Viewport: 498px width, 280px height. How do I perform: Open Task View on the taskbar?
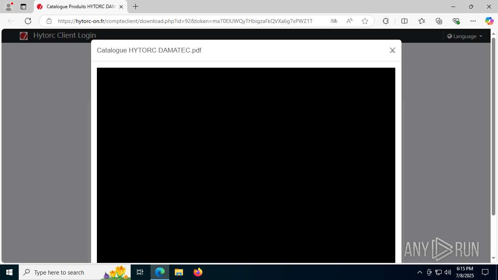click(x=140, y=272)
